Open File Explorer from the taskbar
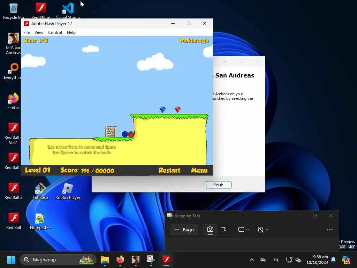357x268 pixels. click(105, 260)
